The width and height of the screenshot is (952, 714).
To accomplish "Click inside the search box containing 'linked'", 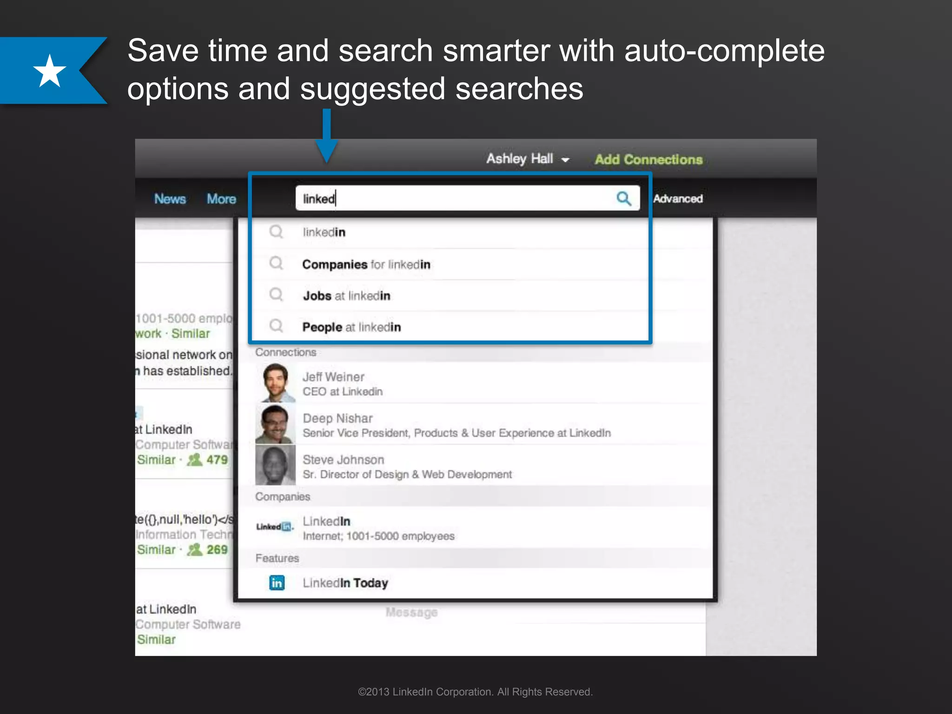I will coord(456,198).
